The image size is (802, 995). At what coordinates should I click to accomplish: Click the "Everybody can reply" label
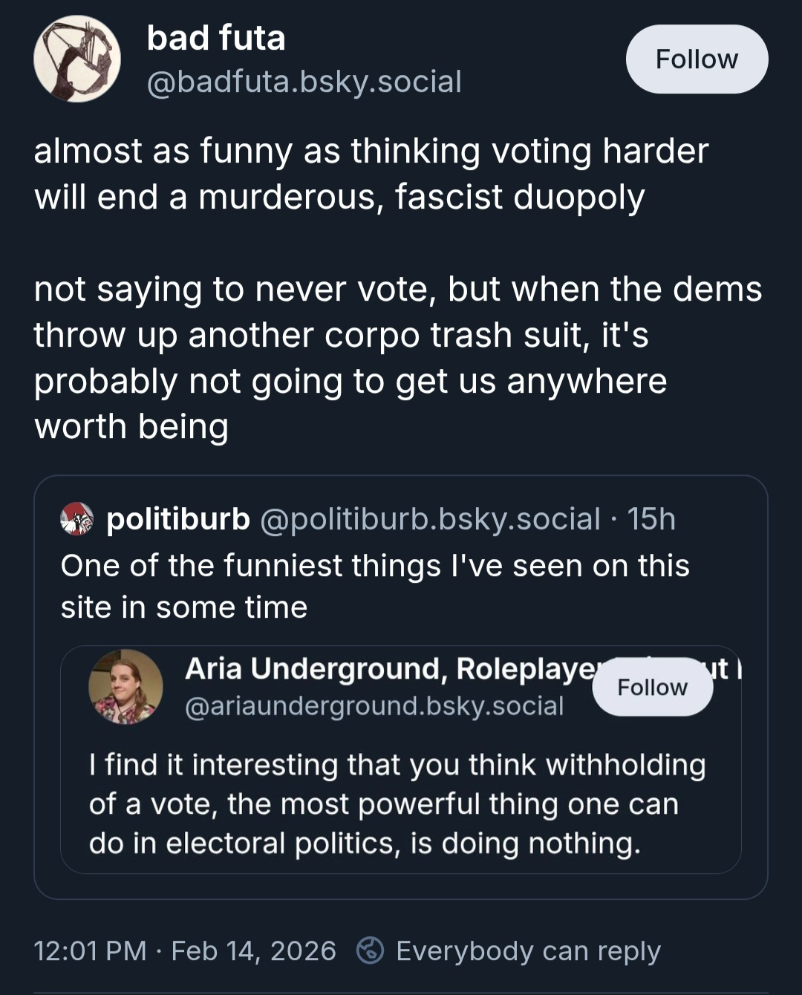pyautogui.click(x=528, y=950)
